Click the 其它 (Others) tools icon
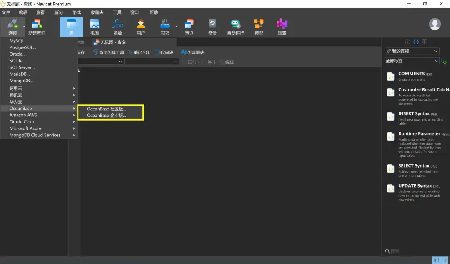Viewport: 450px width, 264px height. point(165,23)
